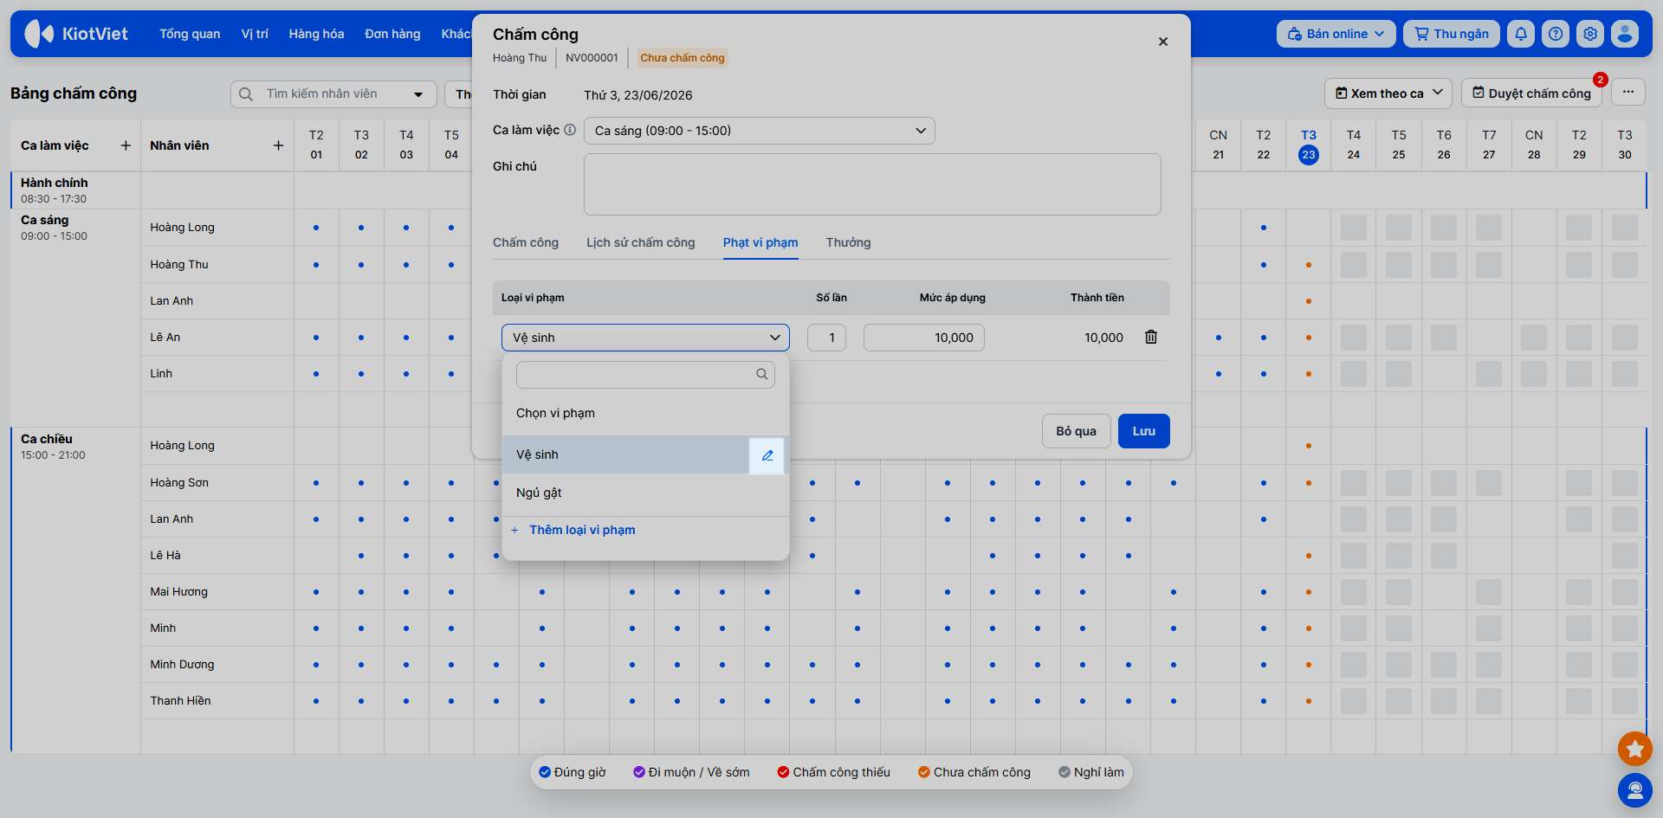The width and height of the screenshot is (1663, 818).
Task: Click the violation type search box
Action: [645, 374]
